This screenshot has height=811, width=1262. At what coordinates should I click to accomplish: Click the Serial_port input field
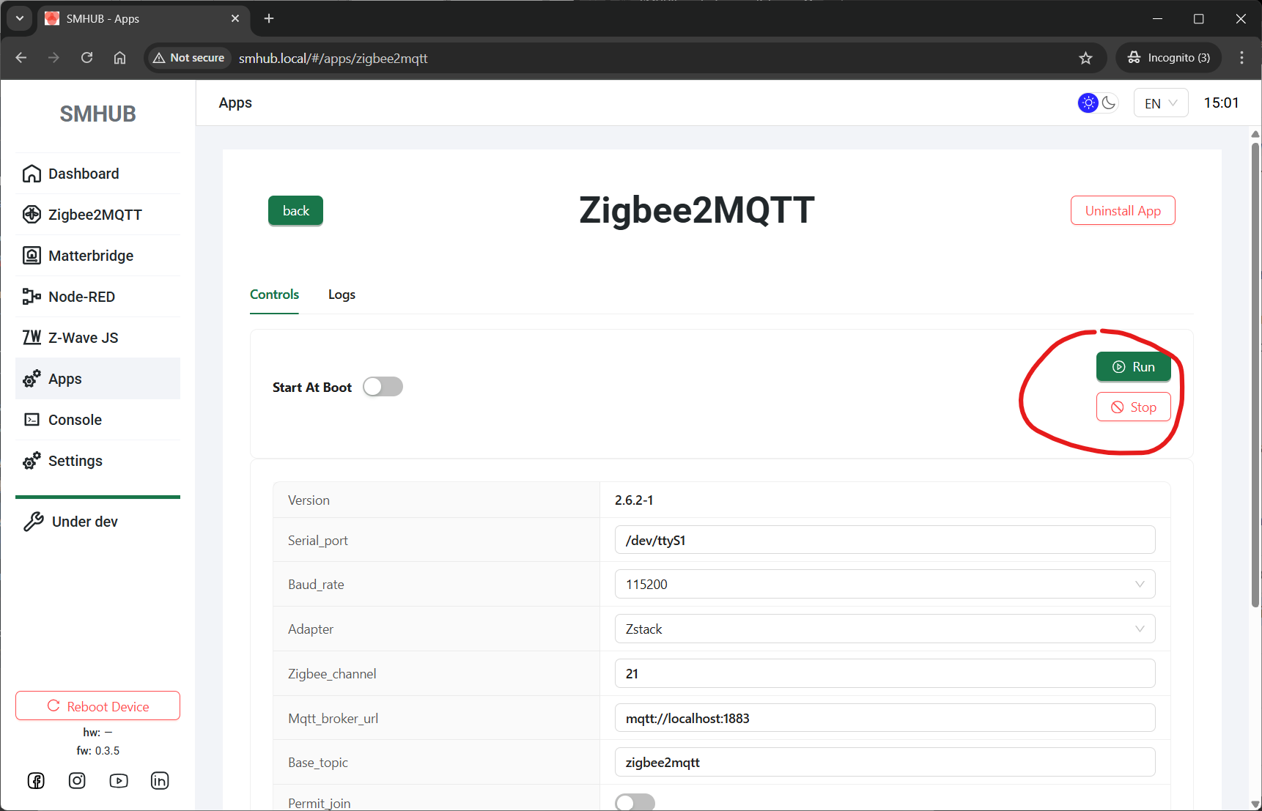tap(885, 541)
